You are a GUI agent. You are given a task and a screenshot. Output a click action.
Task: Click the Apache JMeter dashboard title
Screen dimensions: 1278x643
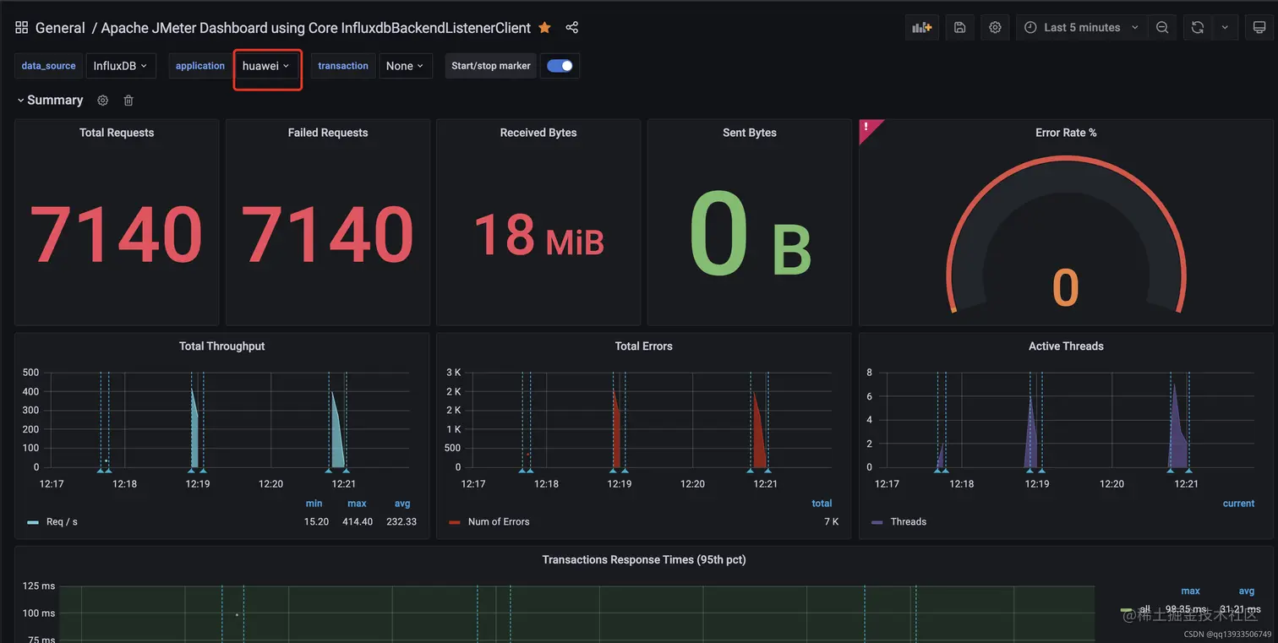[x=316, y=28]
